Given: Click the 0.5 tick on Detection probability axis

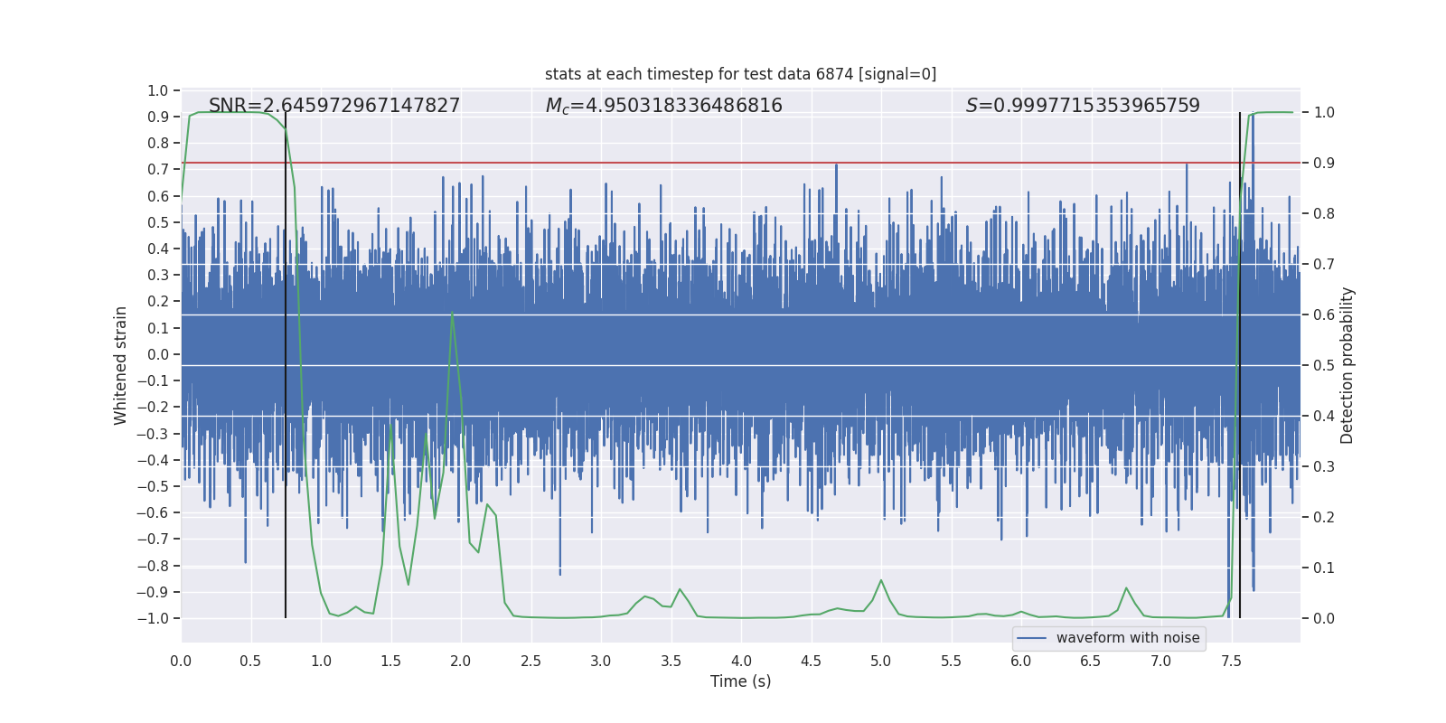Looking at the screenshot, I should tap(1324, 366).
